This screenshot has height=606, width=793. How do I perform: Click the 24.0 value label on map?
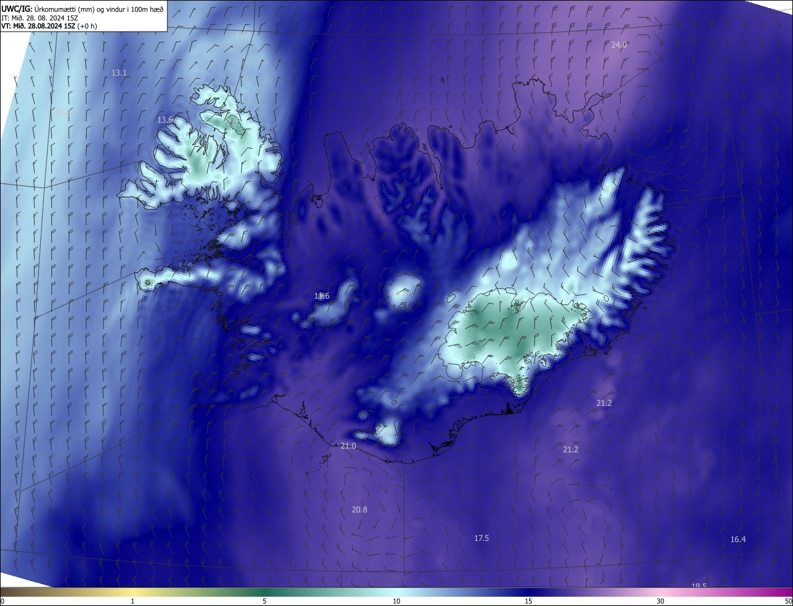[619, 45]
